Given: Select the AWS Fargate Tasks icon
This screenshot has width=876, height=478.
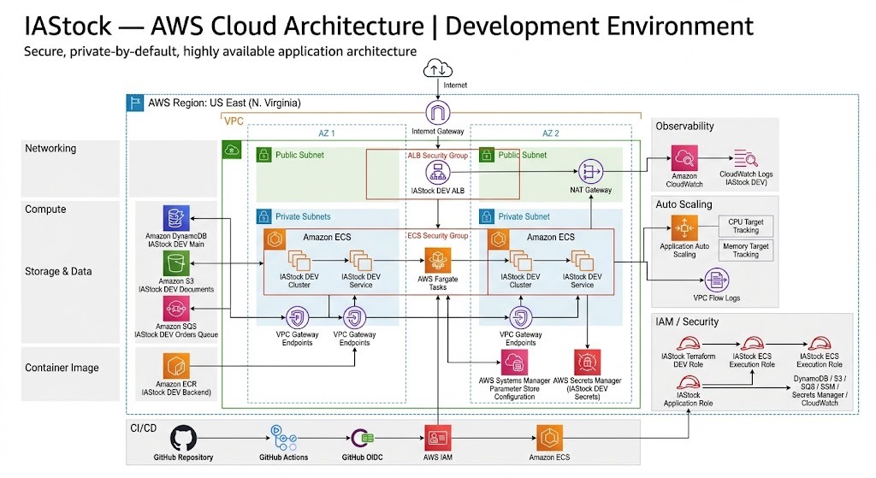Looking at the screenshot, I should click(437, 261).
